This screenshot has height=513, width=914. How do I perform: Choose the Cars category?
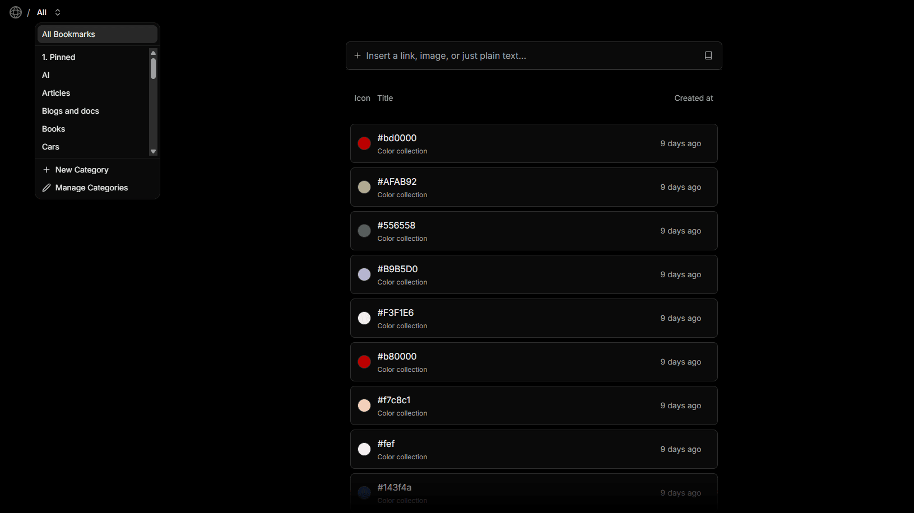pyautogui.click(x=50, y=147)
